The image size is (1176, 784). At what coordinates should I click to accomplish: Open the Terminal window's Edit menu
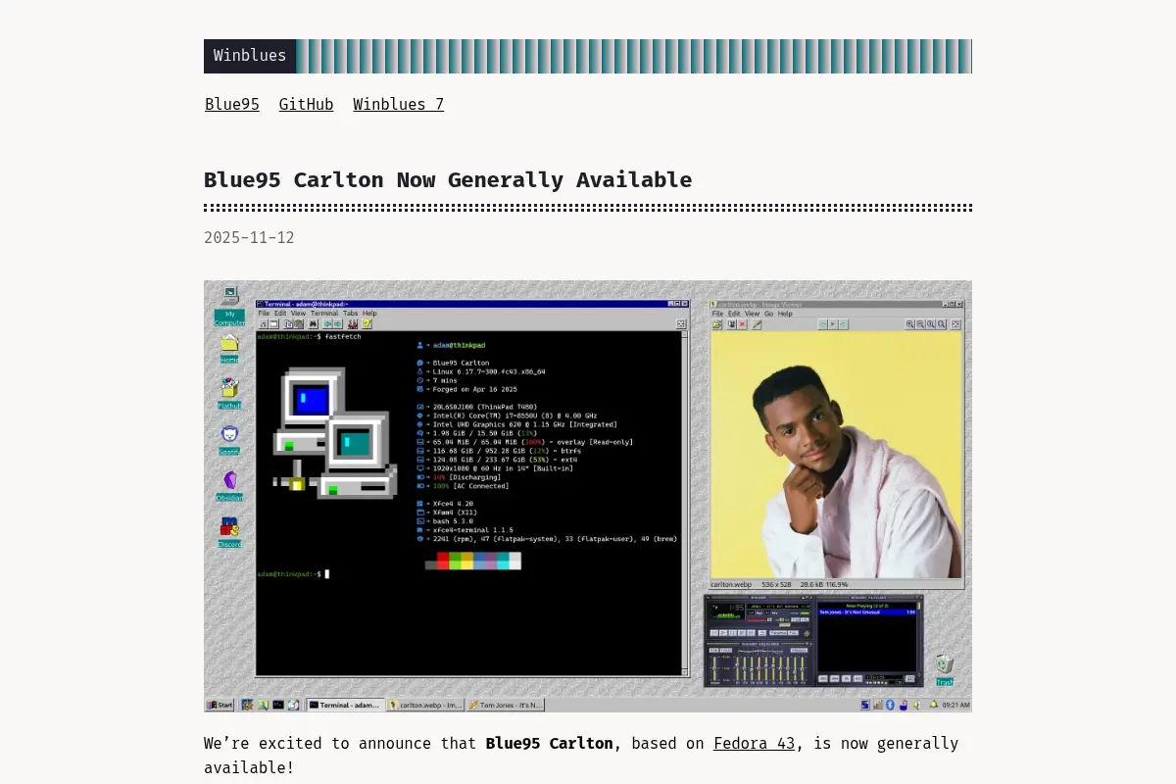(280, 314)
